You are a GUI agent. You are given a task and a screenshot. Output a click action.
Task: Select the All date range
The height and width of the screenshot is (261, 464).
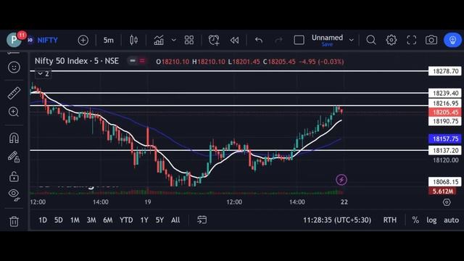[x=175, y=220]
